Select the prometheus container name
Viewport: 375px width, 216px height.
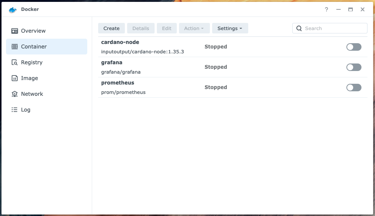click(x=118, y=83)
